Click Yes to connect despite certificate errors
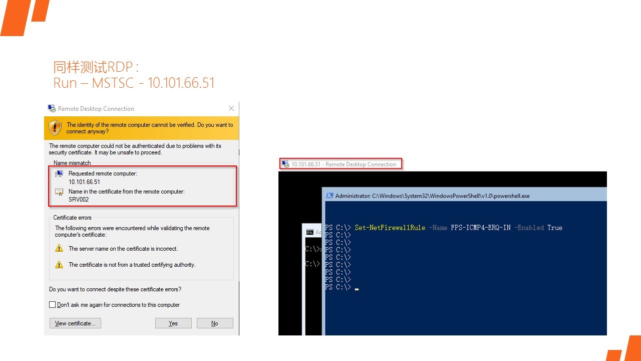 [173, 323]
